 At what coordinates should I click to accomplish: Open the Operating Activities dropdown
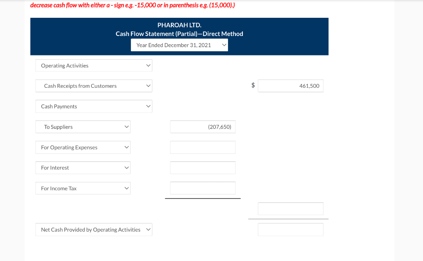coord(93,65)
